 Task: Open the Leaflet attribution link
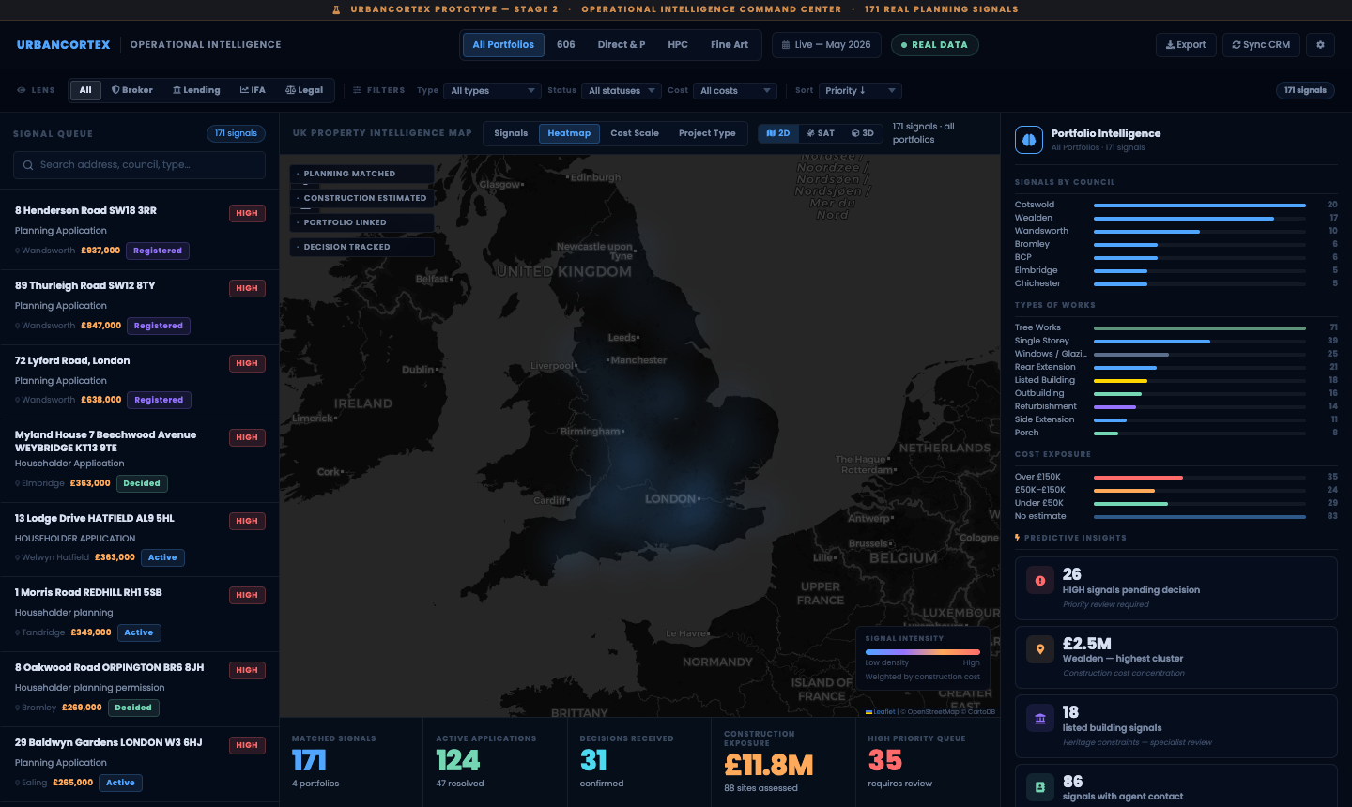click(881, 712)
